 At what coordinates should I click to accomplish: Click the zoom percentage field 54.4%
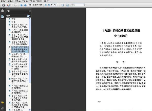[54, 5]
